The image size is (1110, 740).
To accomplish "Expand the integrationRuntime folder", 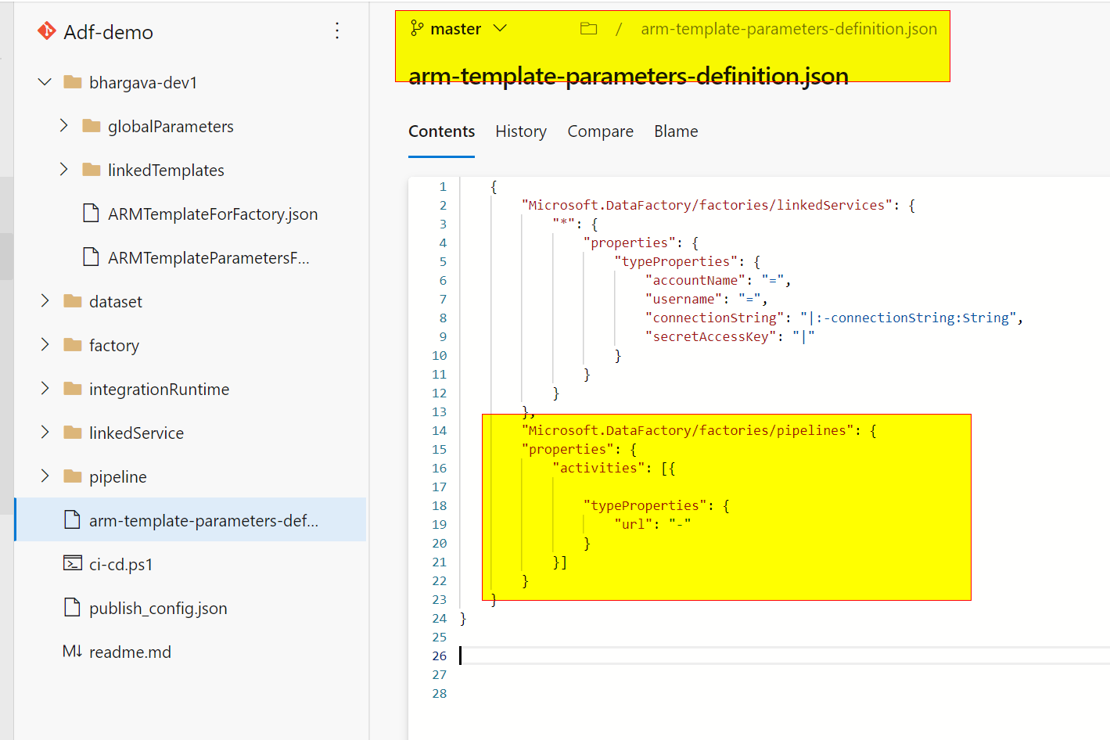I will [x=45, y=388].
